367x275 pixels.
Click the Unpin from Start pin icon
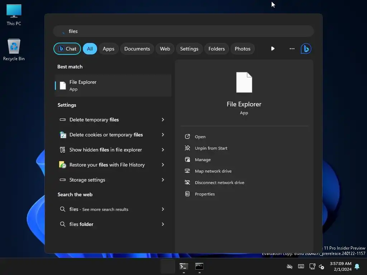click(x=187, y=148)
